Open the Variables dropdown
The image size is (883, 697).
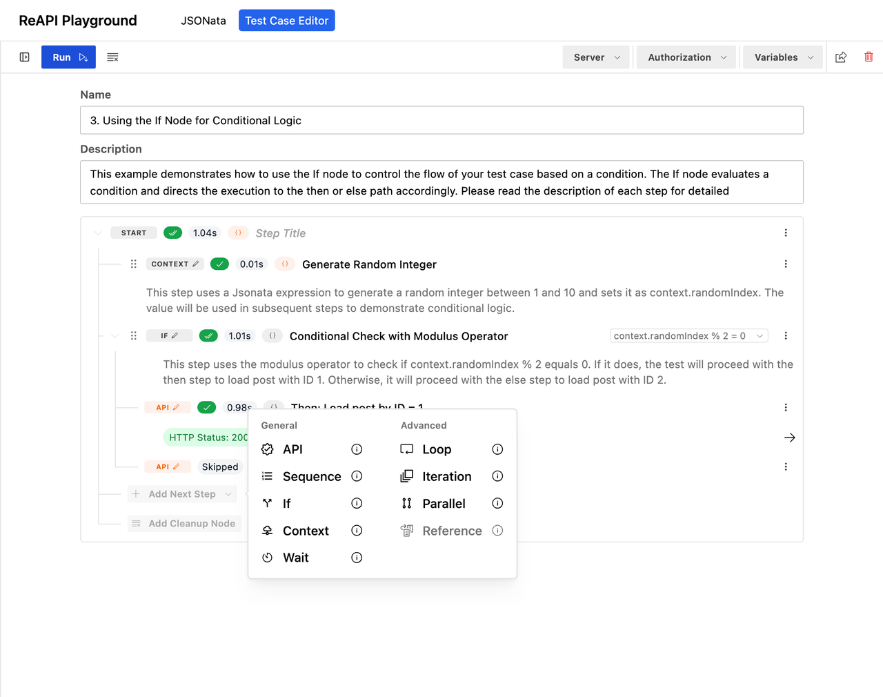click(783, 57)
